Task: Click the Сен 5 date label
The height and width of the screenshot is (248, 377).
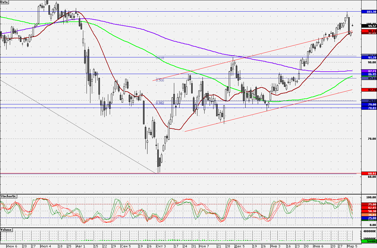Action: 126,246
